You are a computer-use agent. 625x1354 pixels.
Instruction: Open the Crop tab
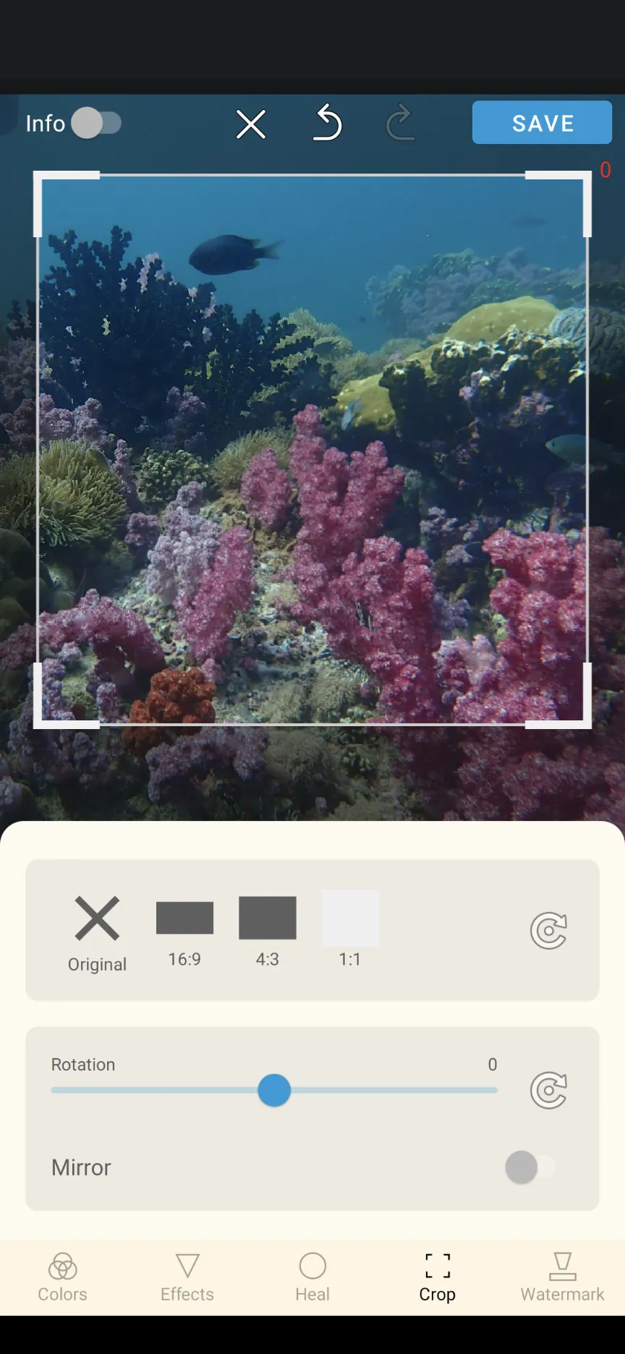438,1278
